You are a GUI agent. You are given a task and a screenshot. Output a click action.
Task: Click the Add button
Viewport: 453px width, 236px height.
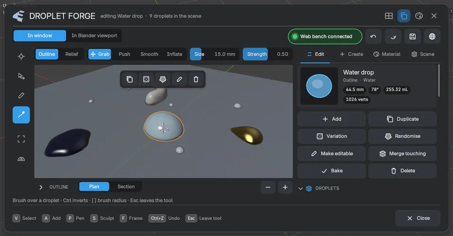coord(332,119)
